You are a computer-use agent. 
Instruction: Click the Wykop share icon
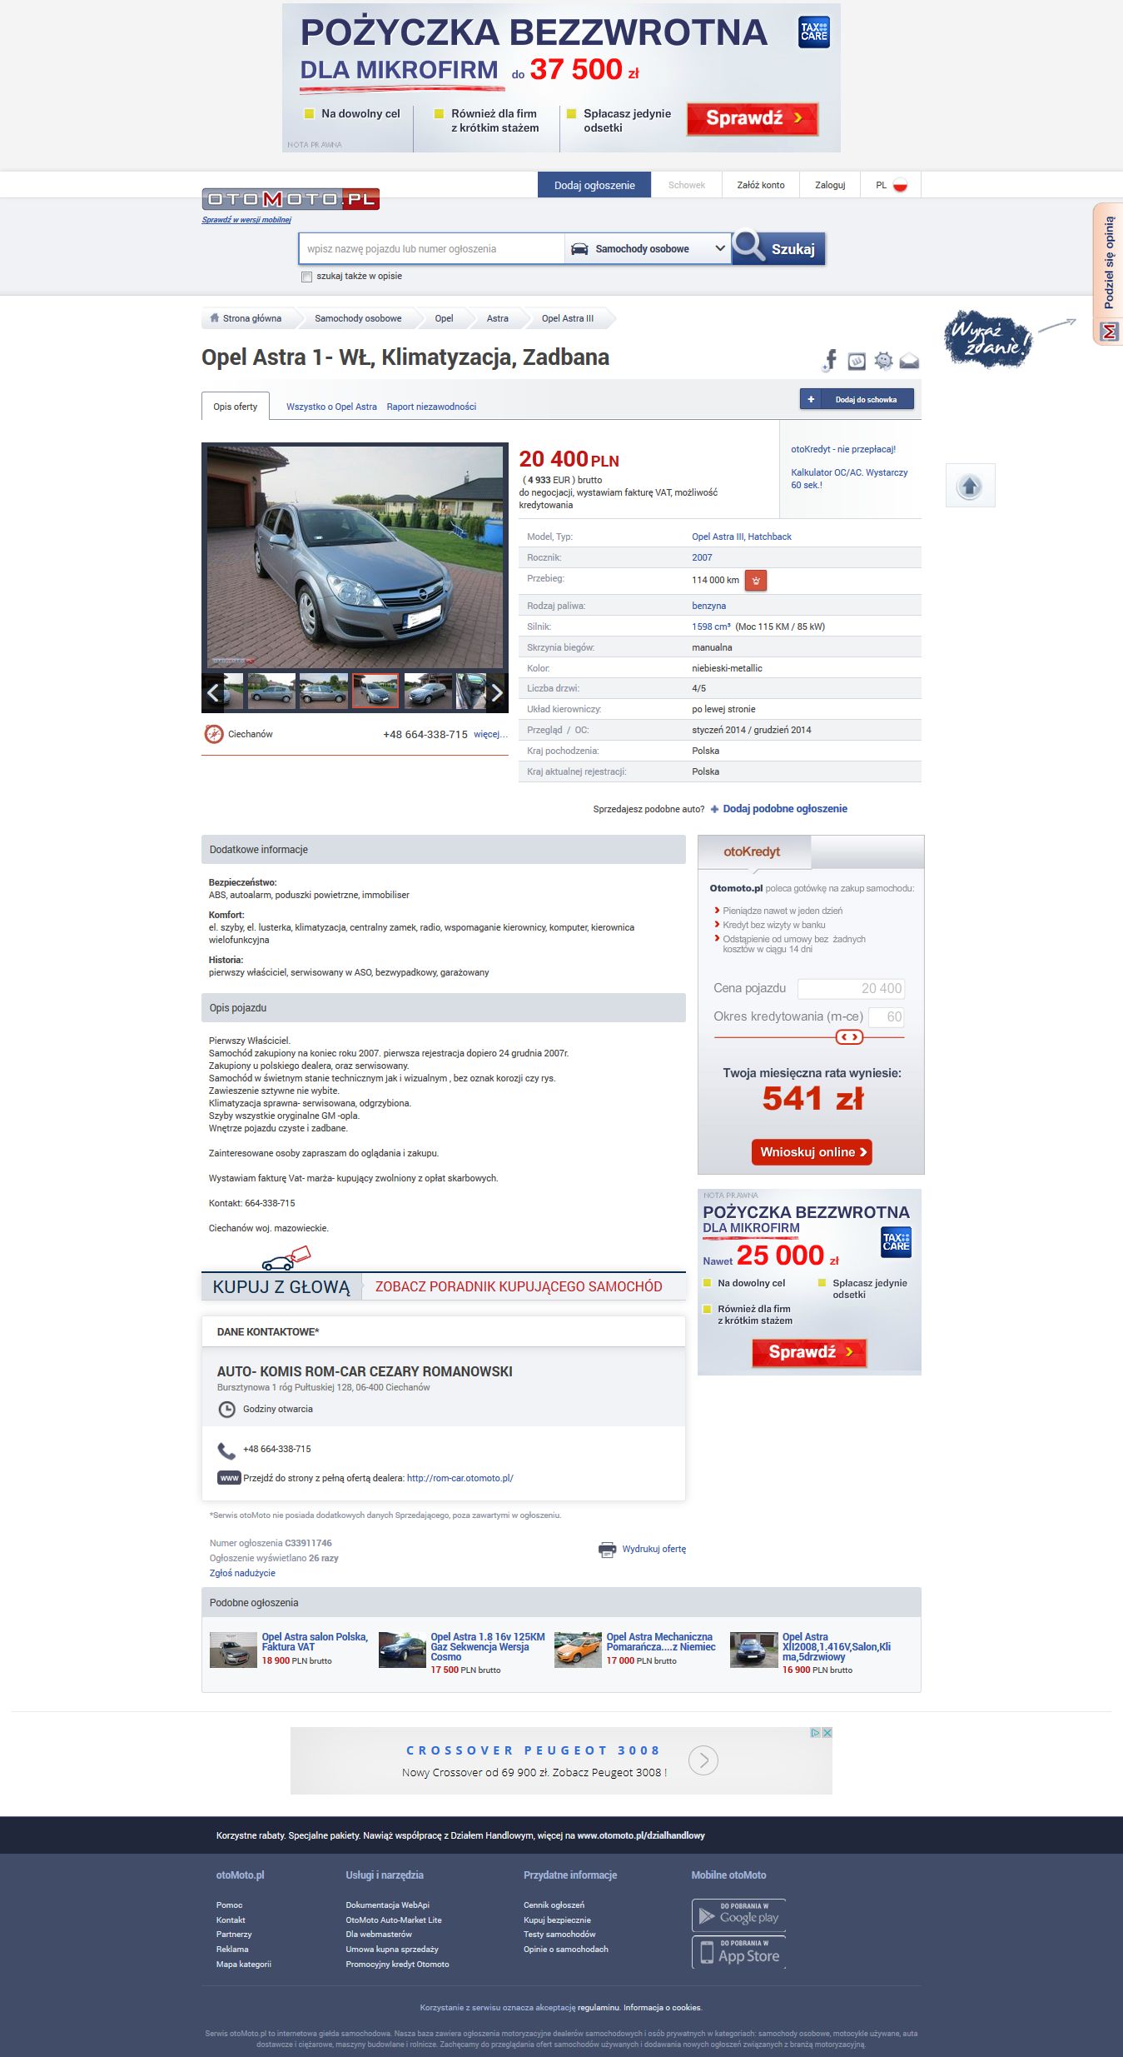[857, 361]
